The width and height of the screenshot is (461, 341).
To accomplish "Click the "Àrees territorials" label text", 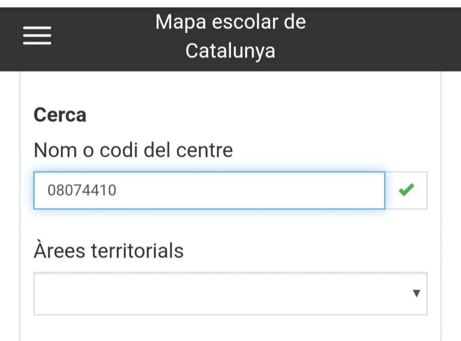I will (x=108, y=250).
